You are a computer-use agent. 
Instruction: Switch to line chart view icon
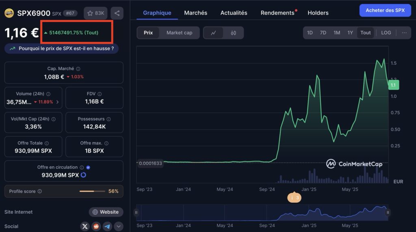213,33
